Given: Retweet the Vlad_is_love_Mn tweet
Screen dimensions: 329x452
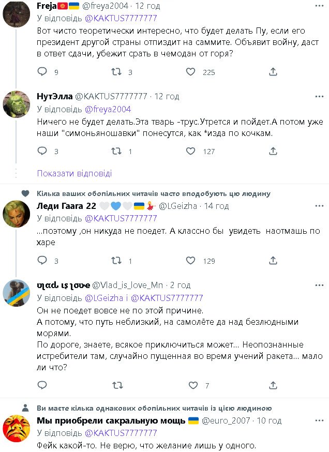Looking at the screenshot, I should [x=117, y=385].
